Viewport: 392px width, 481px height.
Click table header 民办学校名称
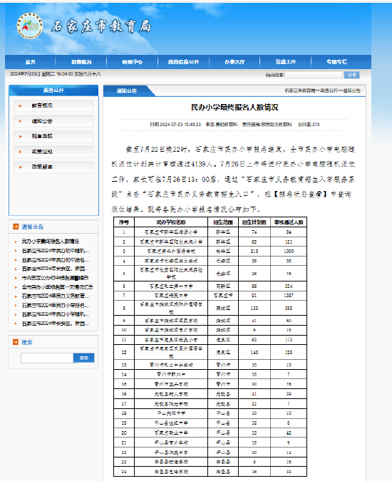tap(171, 222)
